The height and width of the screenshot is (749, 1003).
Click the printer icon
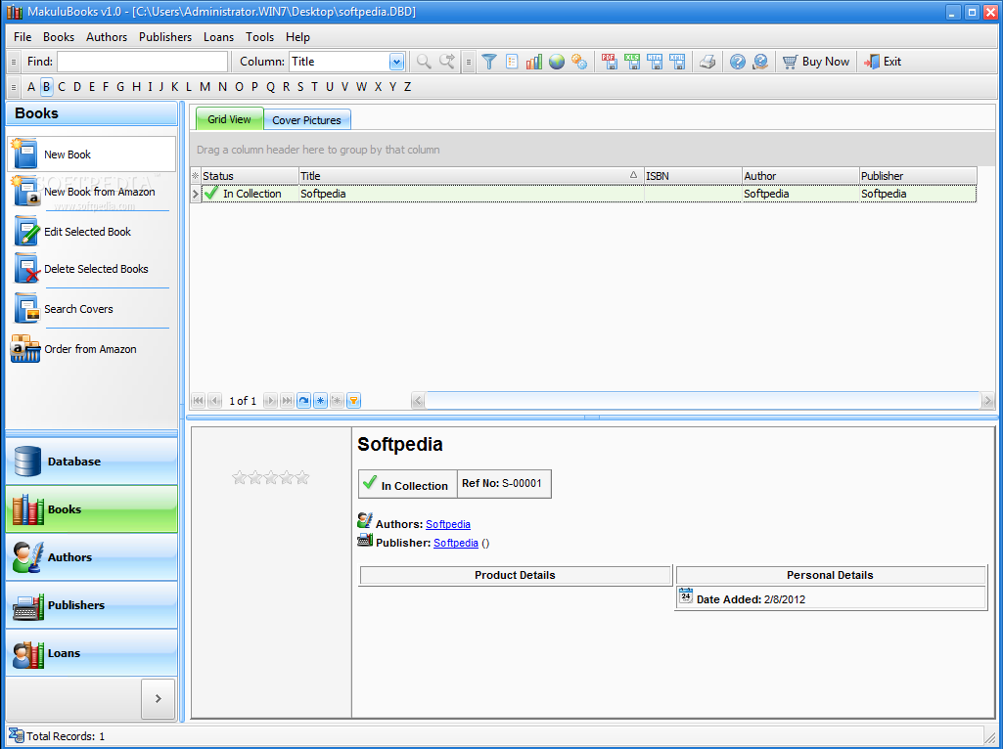[707, 62]
